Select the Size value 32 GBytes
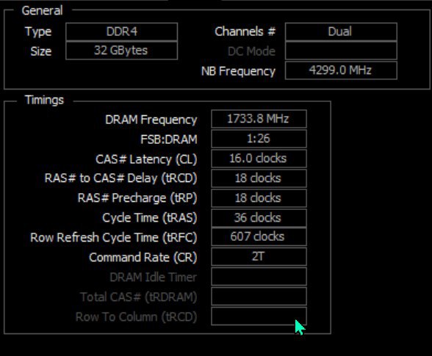This screenshot has width=432, height=356. [x=121, y=51]
